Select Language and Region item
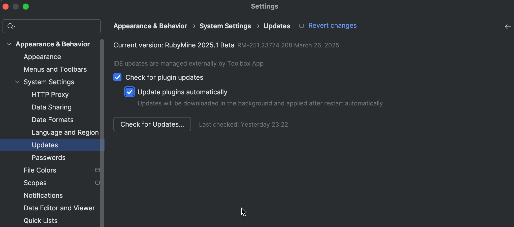Image resolution: width=514 pixels, height=227 pixels. click(65, 132)
